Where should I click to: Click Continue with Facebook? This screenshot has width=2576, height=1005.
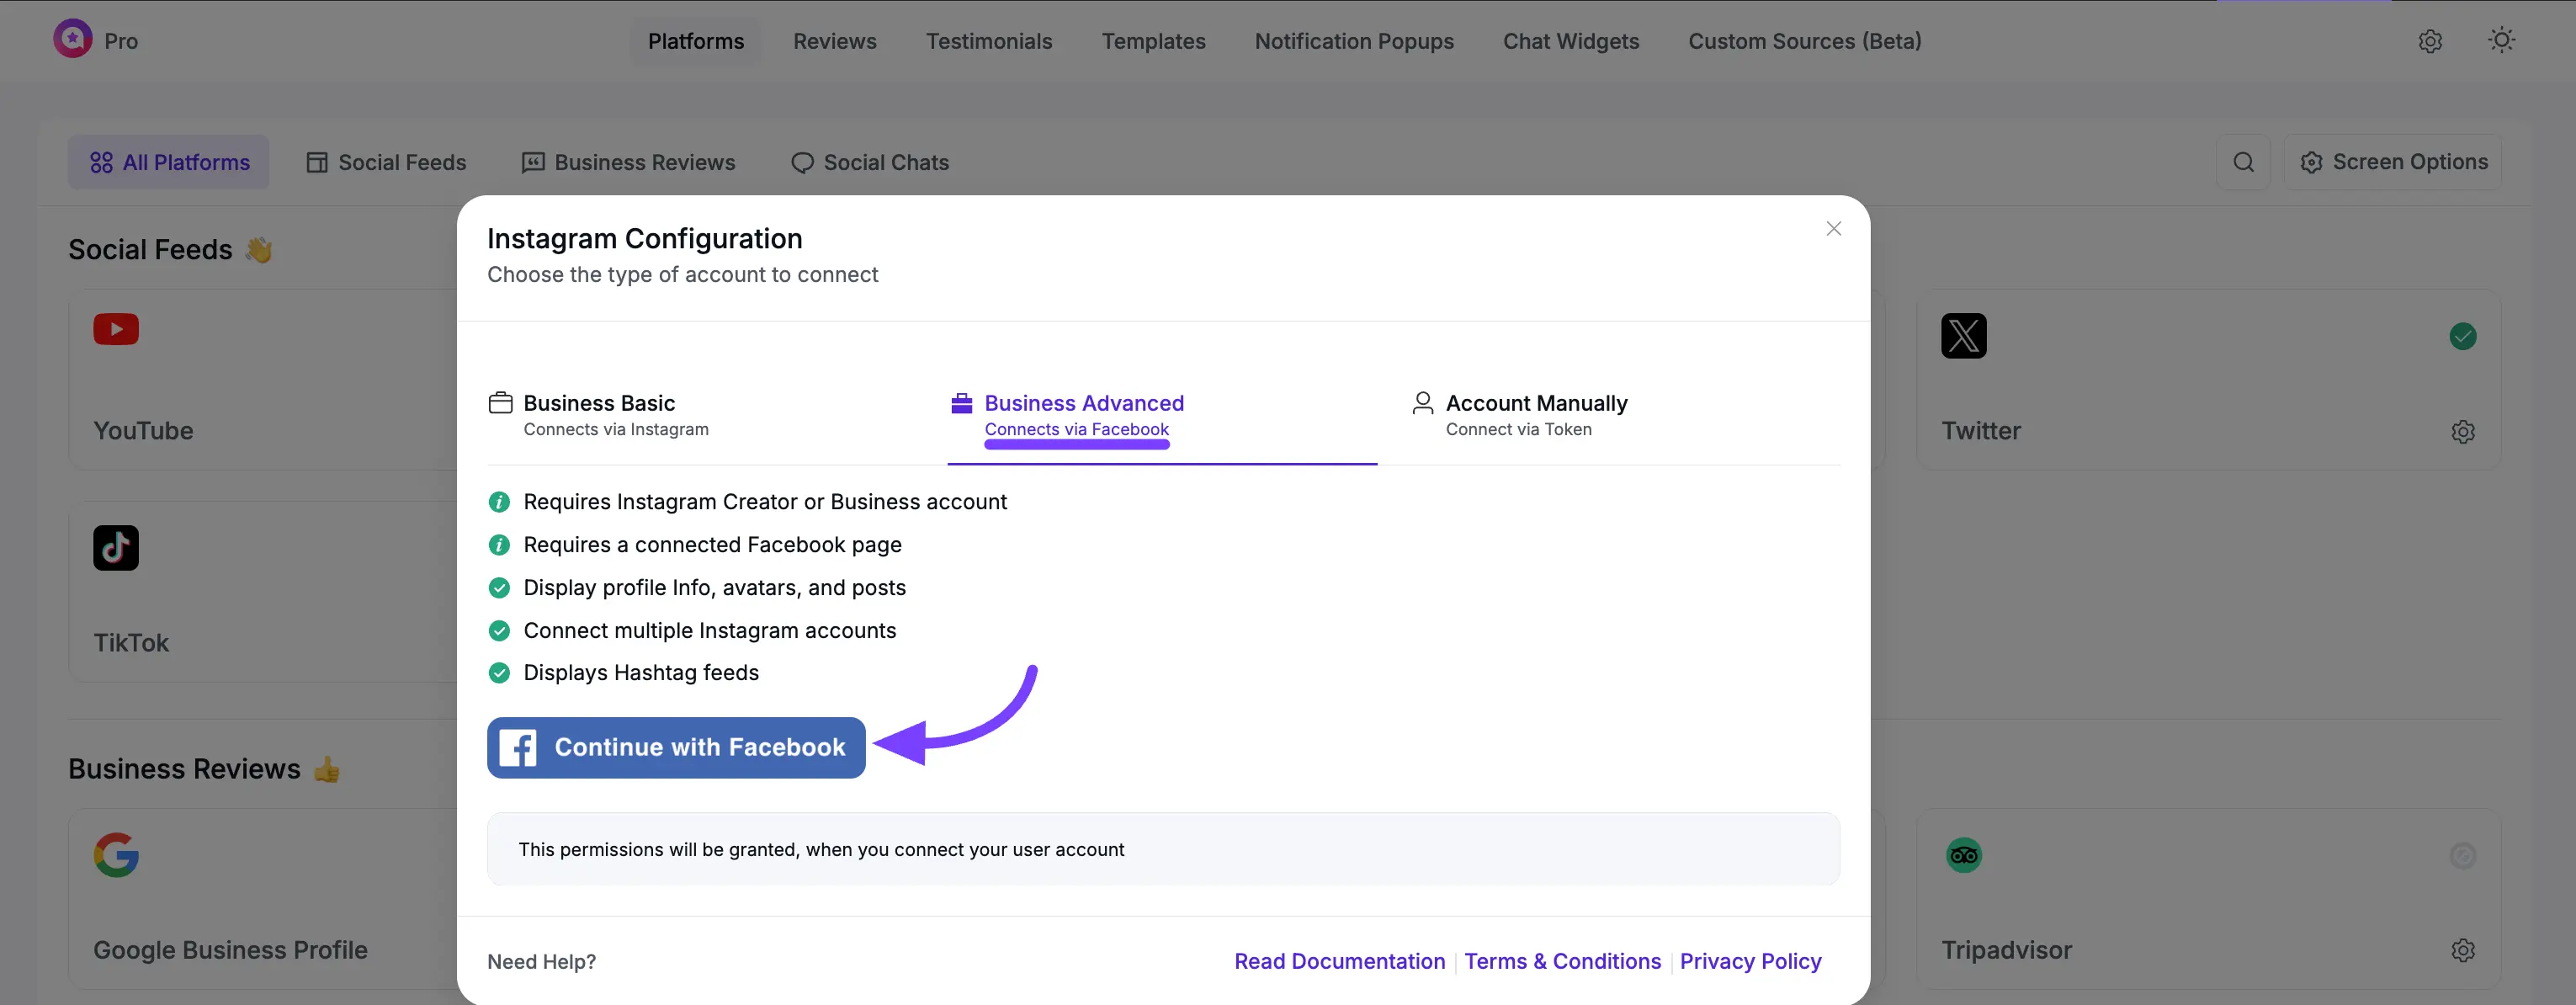tap(675, 747)
